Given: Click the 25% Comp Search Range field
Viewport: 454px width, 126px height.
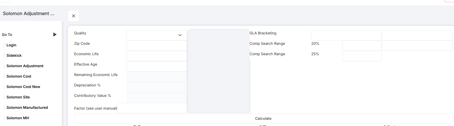Looking at the screenshot, I should click(362, 56).
